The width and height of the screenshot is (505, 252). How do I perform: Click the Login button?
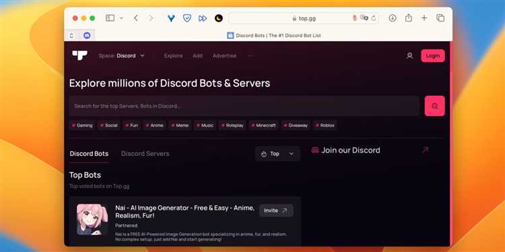(432, 56)
